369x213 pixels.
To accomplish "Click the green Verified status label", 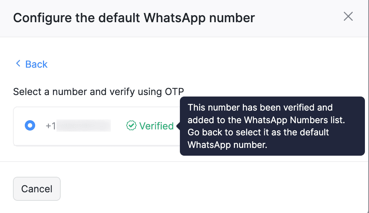I will pos(155,126).
